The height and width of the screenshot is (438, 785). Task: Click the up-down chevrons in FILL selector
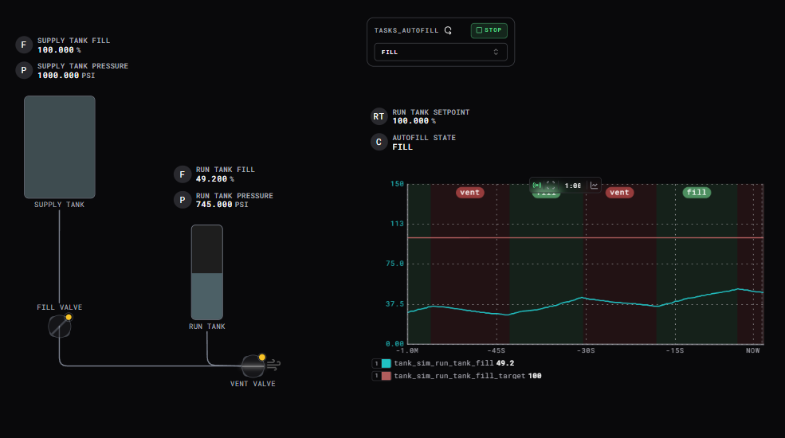496,52
